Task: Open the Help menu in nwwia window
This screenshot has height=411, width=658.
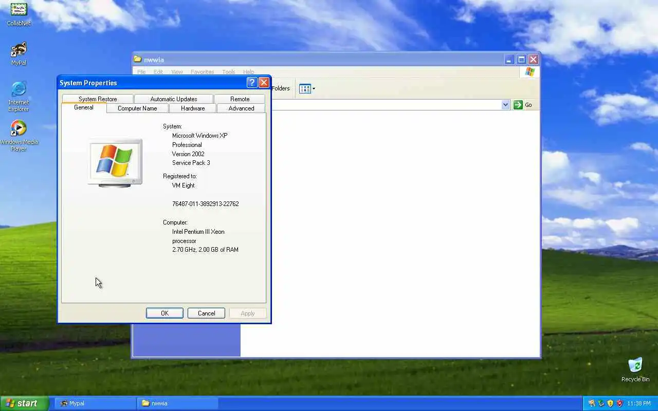Action: click(249, 72)
